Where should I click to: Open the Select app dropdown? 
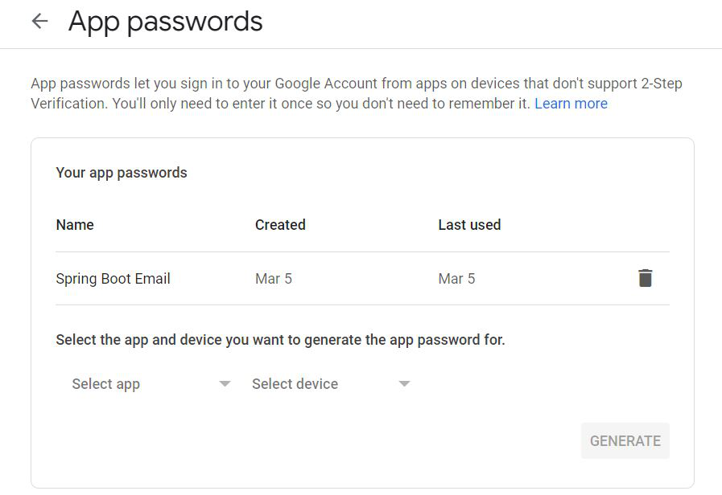point(151,384)
